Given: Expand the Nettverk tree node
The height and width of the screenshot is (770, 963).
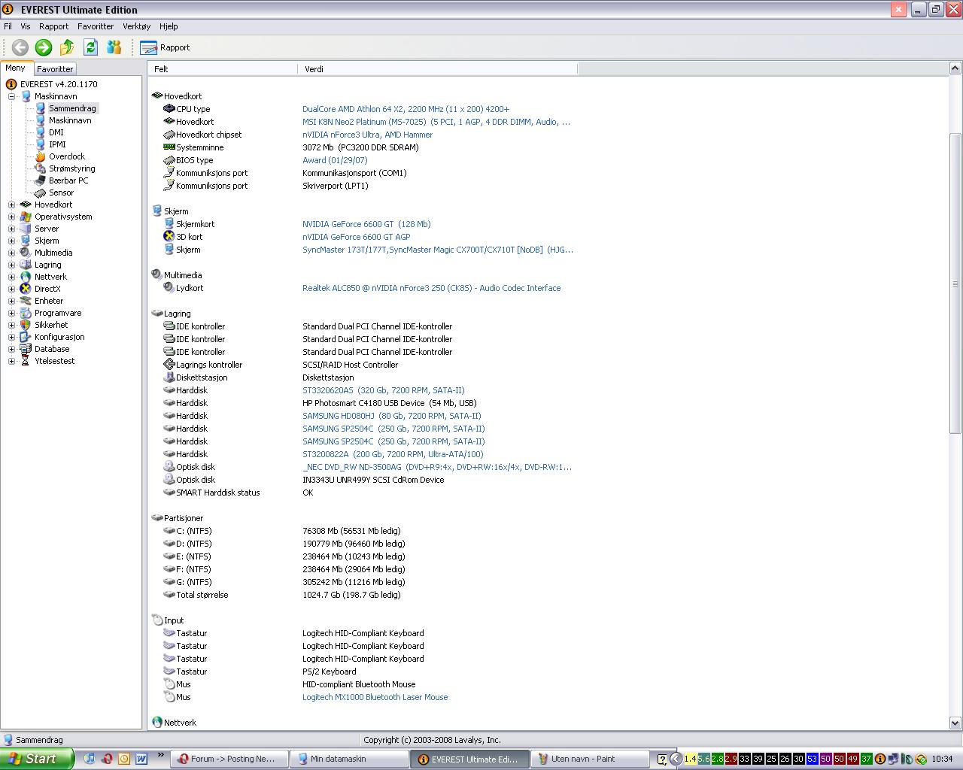Looking at the screenshot, I should pos(11,277).
